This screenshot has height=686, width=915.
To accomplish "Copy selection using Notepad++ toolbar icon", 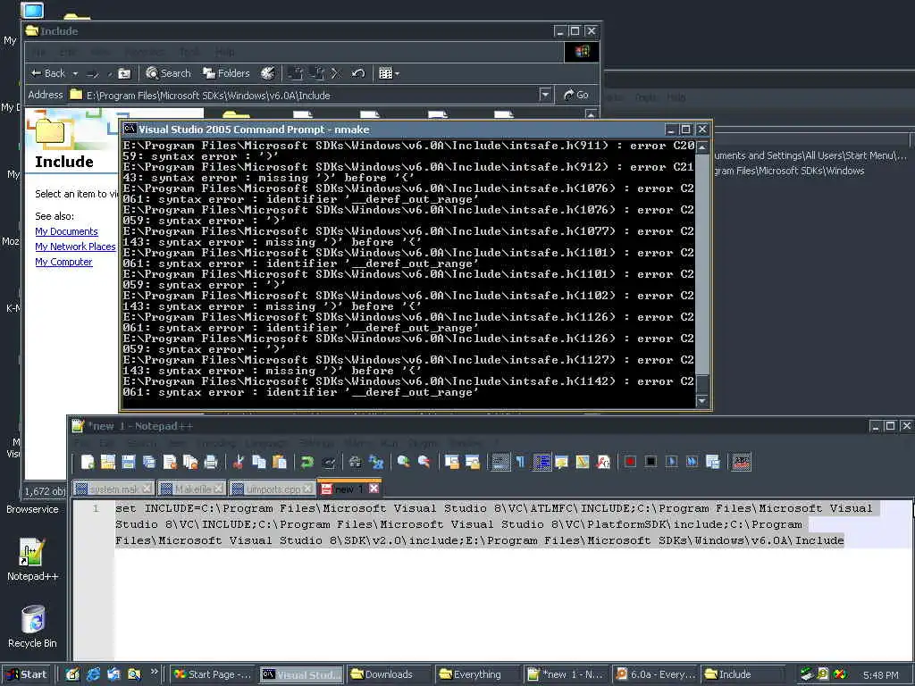I will 259,463.
